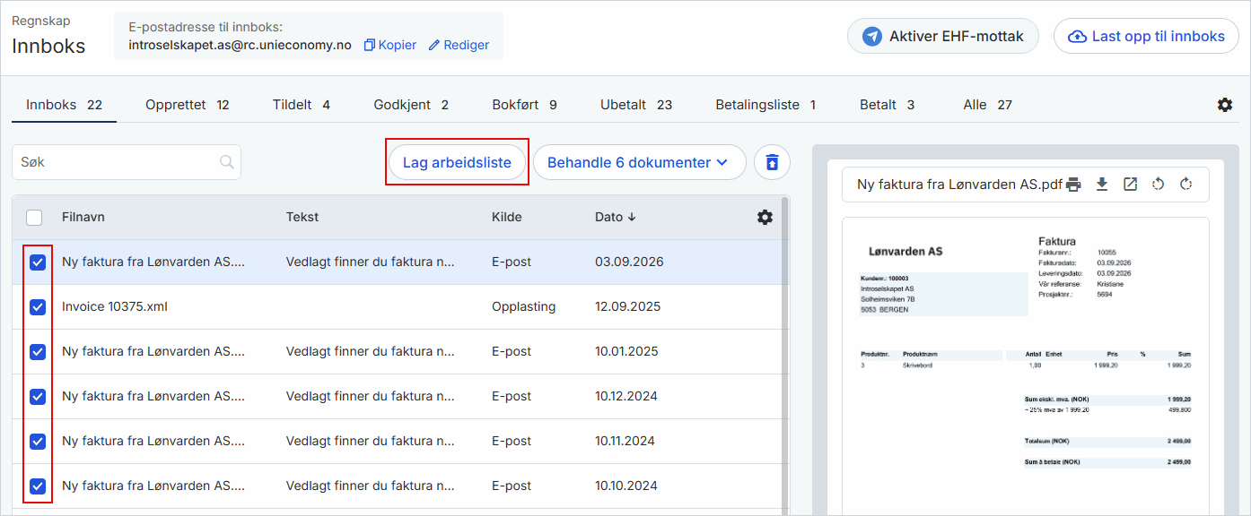The height and width of the screenshot is (516, 1251).
Task: Uncheck the row dated 10.11.2024
Action: pyautogui.click(x=38, y=441)
